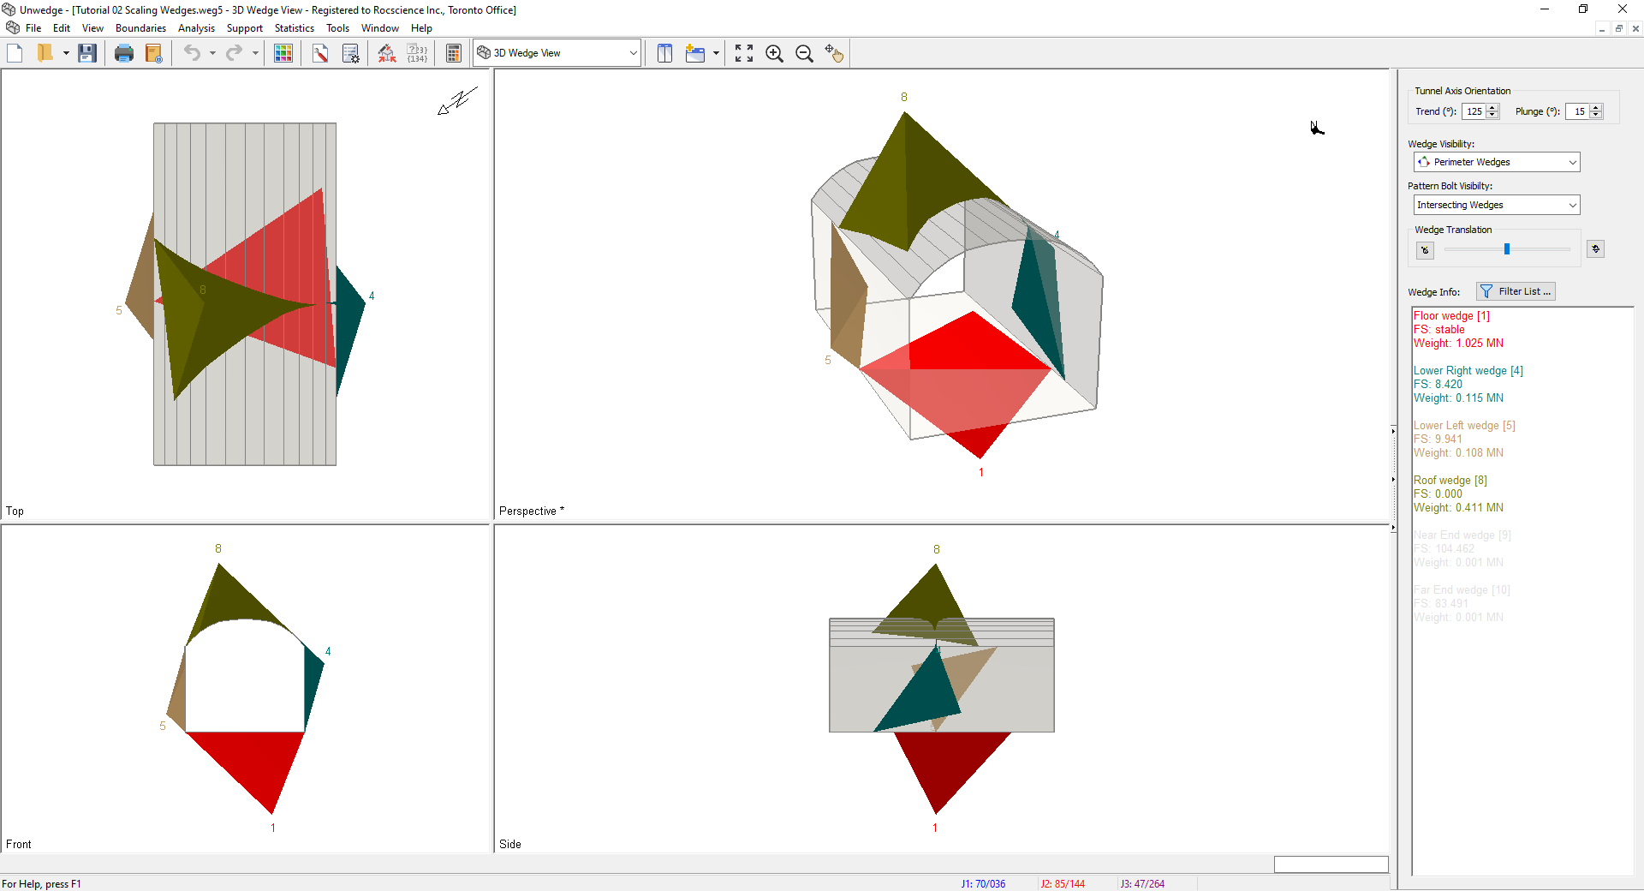This screenshot has height=891, width=1644.
Task: Open the Input Data icon
Action: click(x=351, y=53)
